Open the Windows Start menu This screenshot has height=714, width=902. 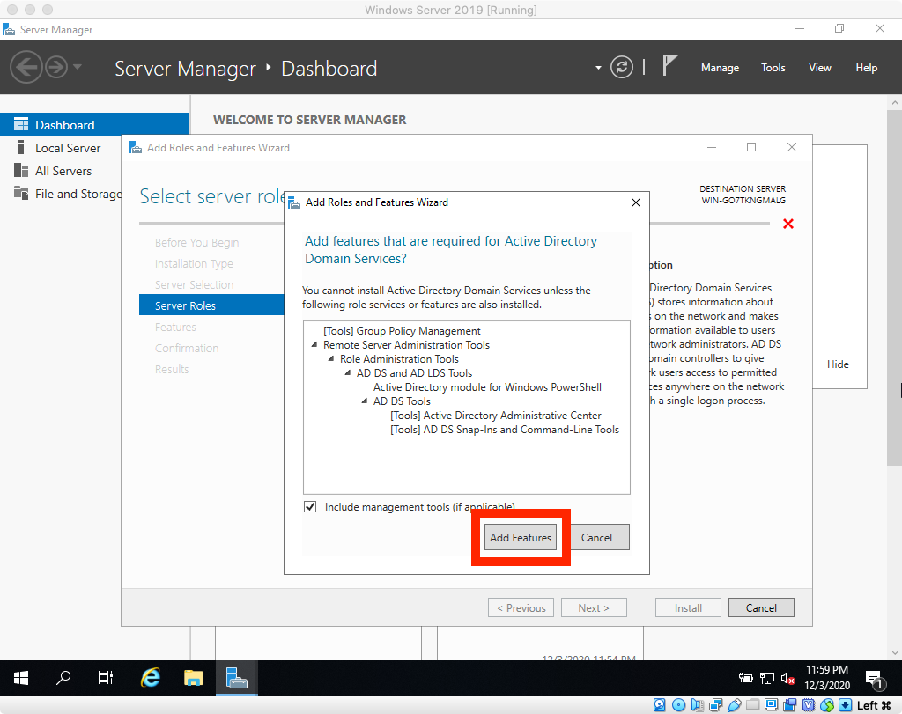tap(21, 678)
